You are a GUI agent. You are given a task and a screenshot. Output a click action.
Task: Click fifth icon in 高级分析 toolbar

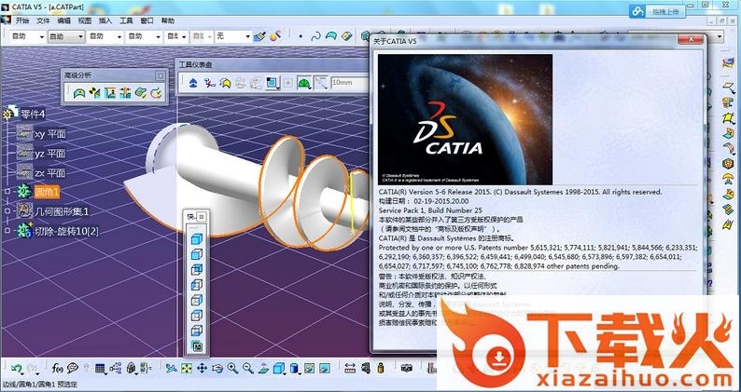[x=141, y=93]
